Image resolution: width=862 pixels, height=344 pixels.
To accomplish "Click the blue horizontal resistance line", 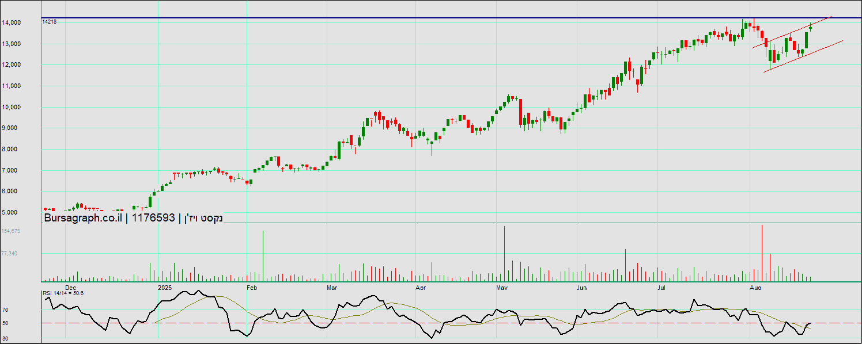I will (x=403, y=18).
